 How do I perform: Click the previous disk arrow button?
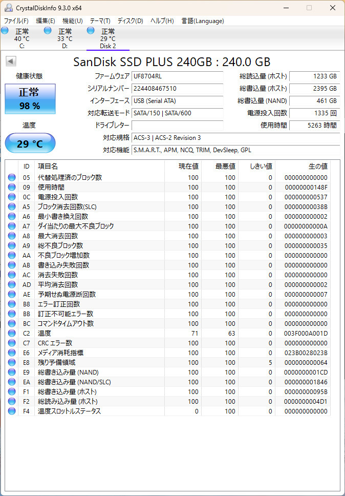[11, 61]
